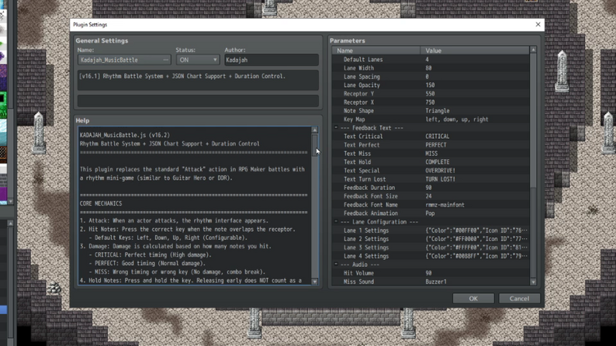The height and width of the screenshot is (346, 616).
Task: Click the KADAJAH_MusicBattle.js help line
Action: pyautogui.click(x=125, y=135)
